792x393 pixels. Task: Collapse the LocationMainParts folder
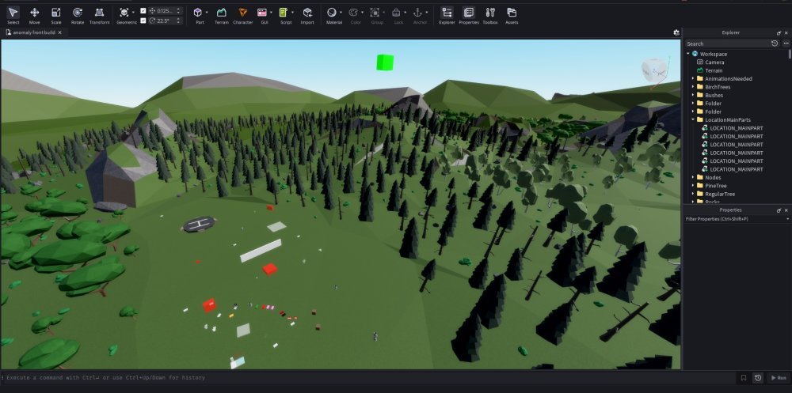[x=693, y=119]
